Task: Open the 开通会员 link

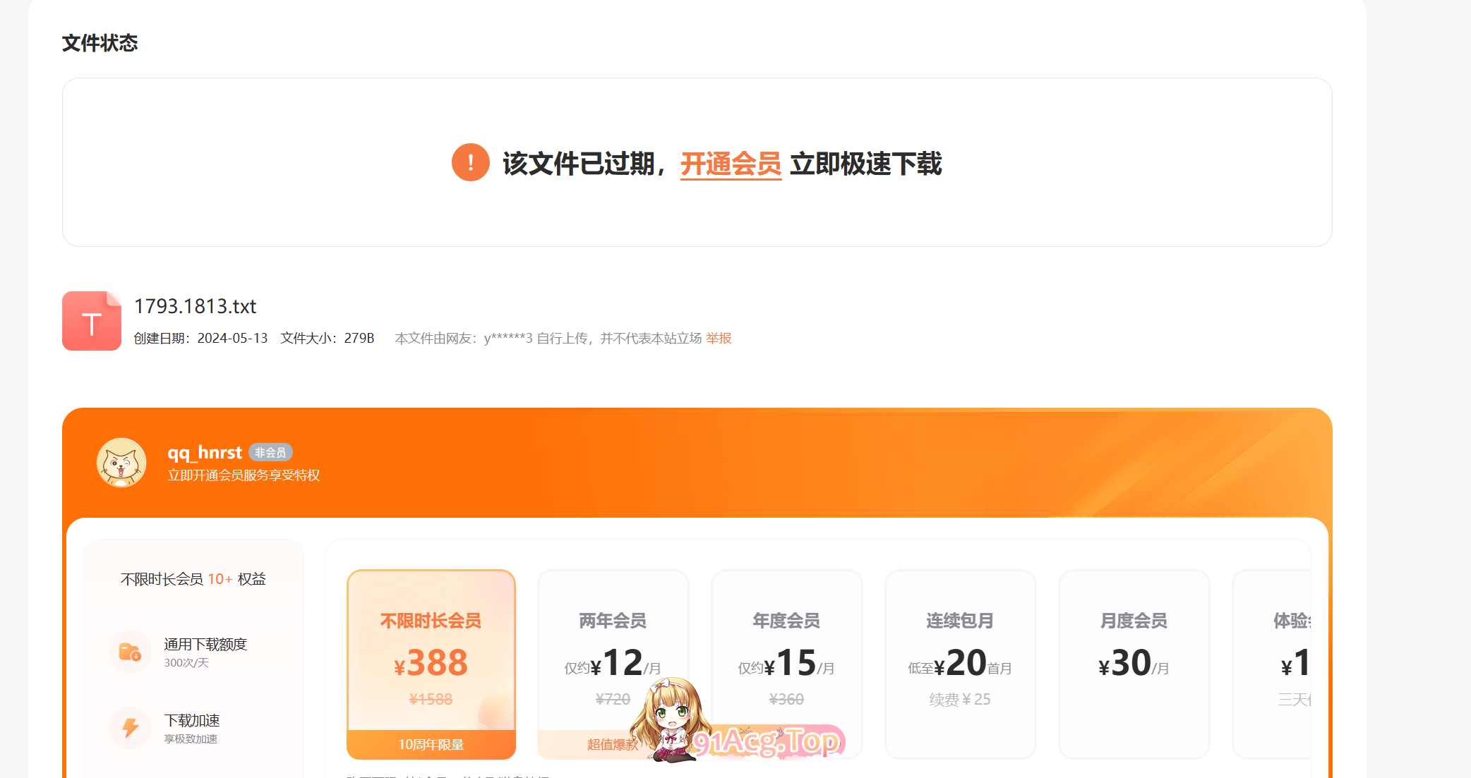Action: tap(731, 164)
